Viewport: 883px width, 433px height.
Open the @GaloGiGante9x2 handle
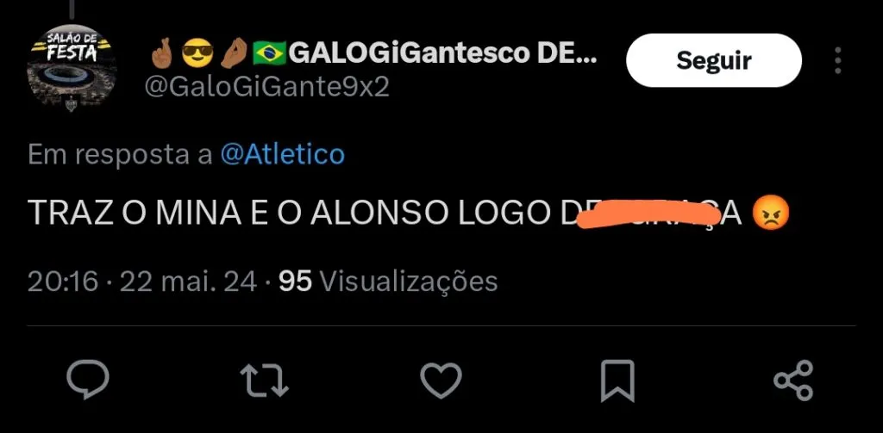(267, 87)
